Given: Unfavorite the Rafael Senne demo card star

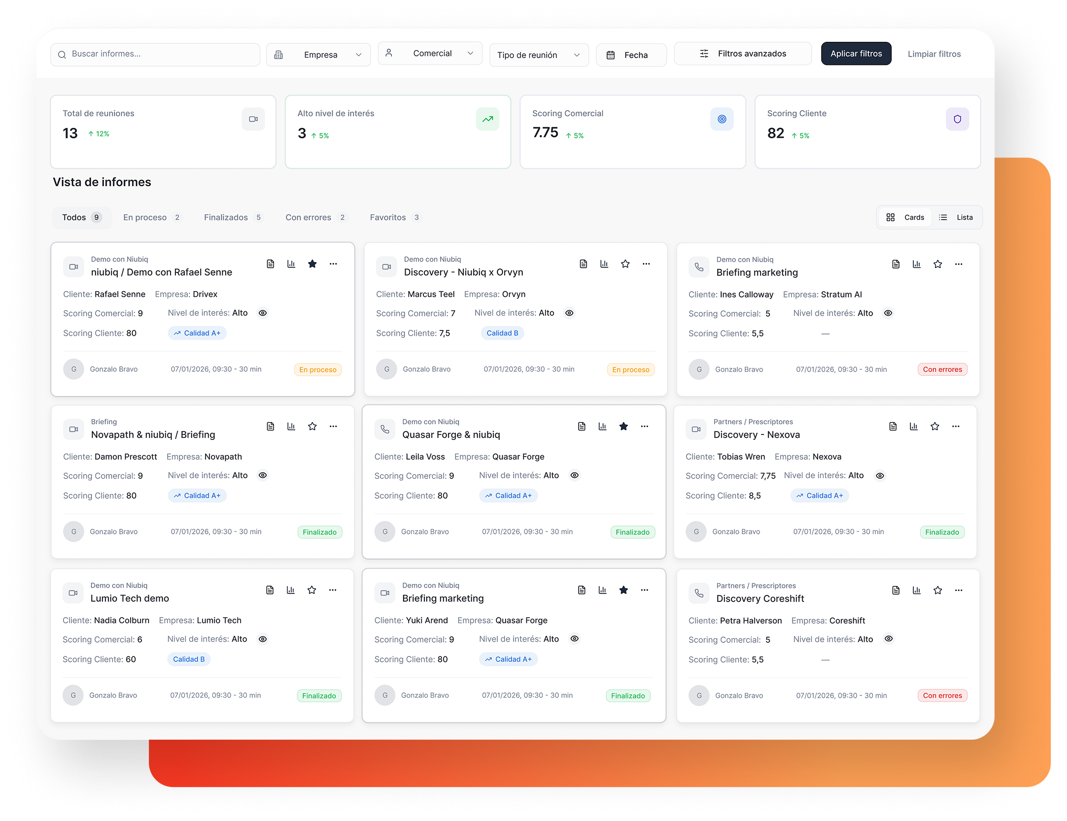Looking at the screenshot, I should point(312,264).
